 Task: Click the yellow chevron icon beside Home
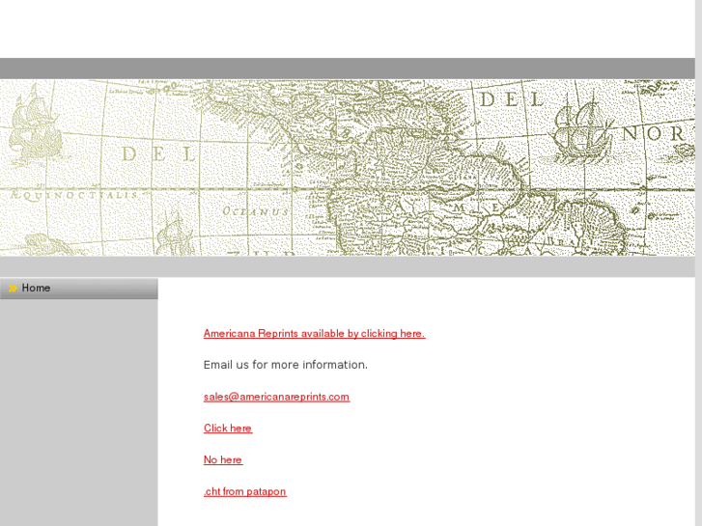click(13, 289)
